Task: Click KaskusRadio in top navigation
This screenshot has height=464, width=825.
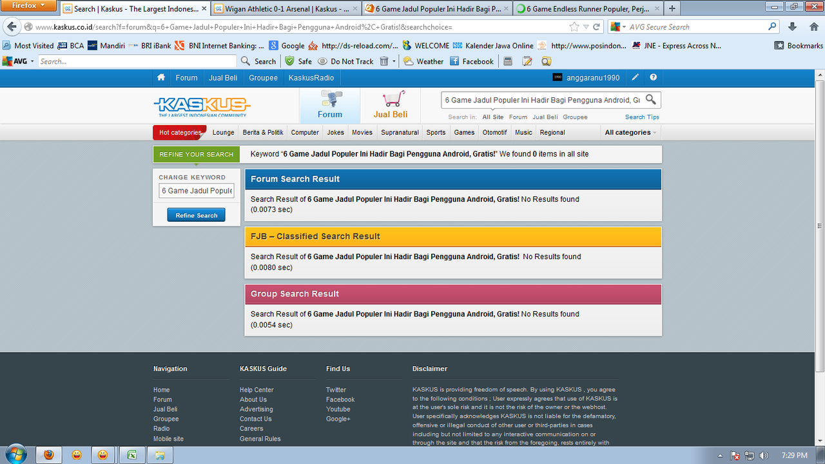Action: 311,77
